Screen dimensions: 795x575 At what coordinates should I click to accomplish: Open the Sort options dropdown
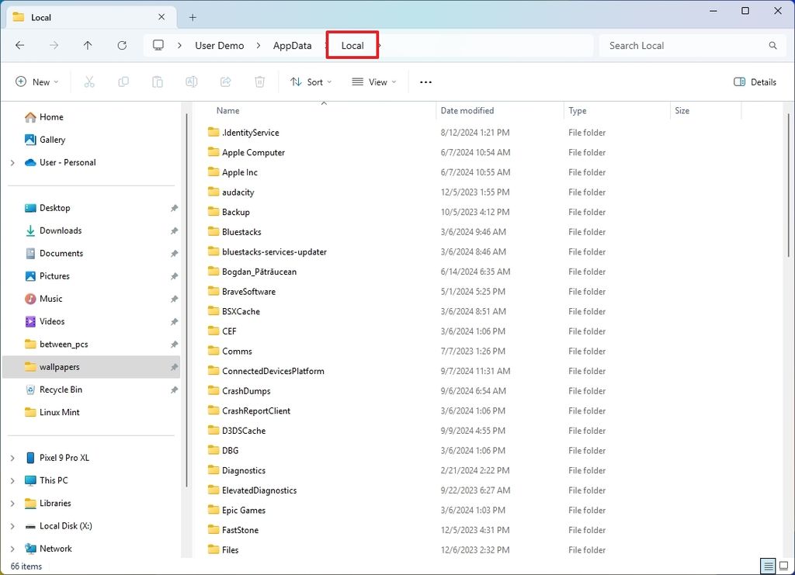(311, 81)
